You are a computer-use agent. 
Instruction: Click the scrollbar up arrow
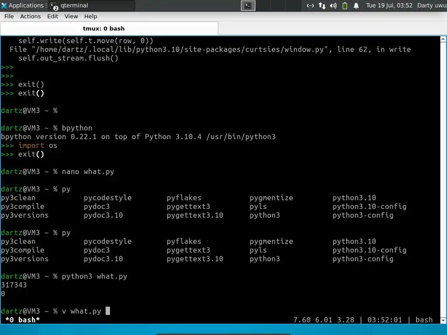[x=443, y=39]
